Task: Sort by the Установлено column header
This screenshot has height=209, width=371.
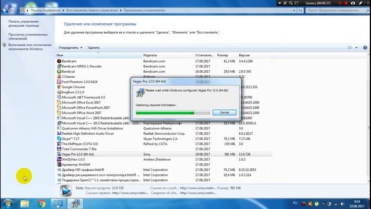Action: click(204, 55)
